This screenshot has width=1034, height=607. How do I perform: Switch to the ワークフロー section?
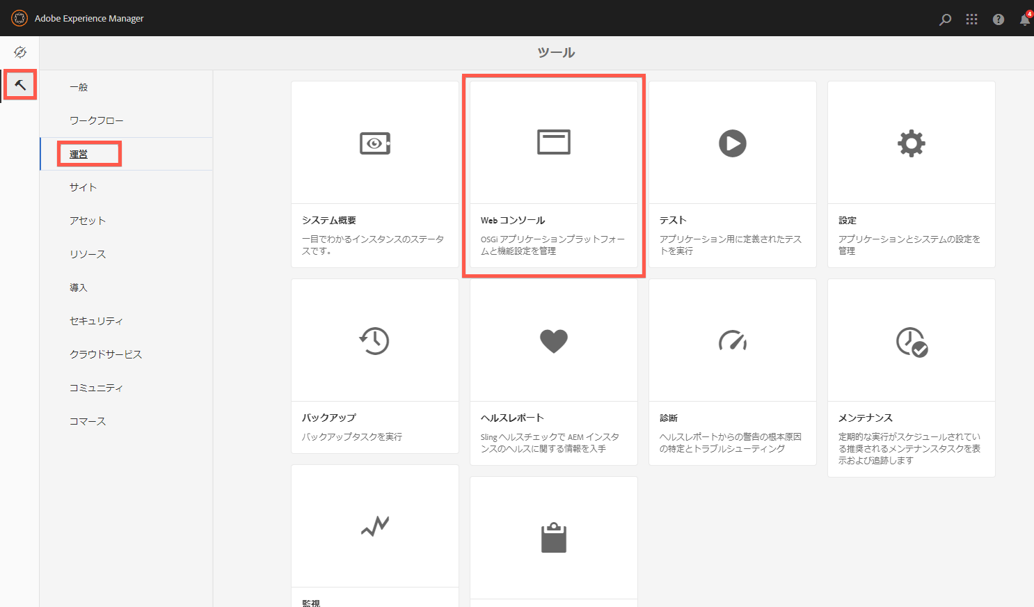pyautogui.click(x=95, y=120)
